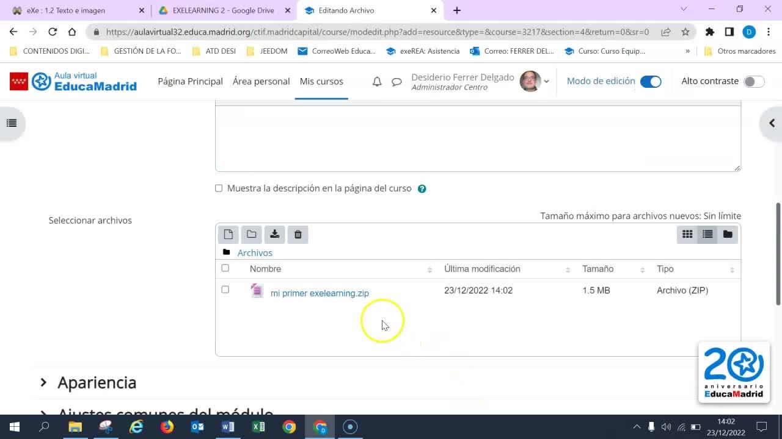Screen dimensions: 782x439
Task: Check the select-all files checkbox in header
Action: (x=225, y=268)
